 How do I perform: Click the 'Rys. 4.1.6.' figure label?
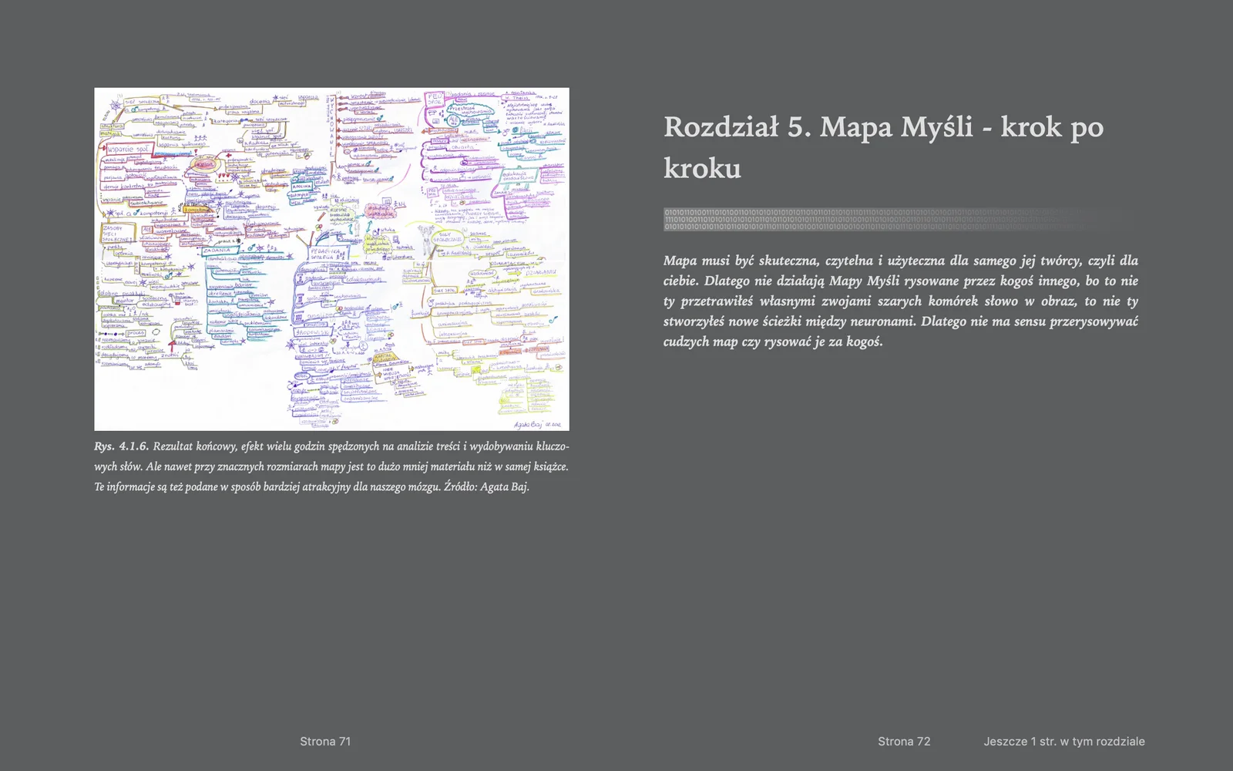(x=121, y=446)
